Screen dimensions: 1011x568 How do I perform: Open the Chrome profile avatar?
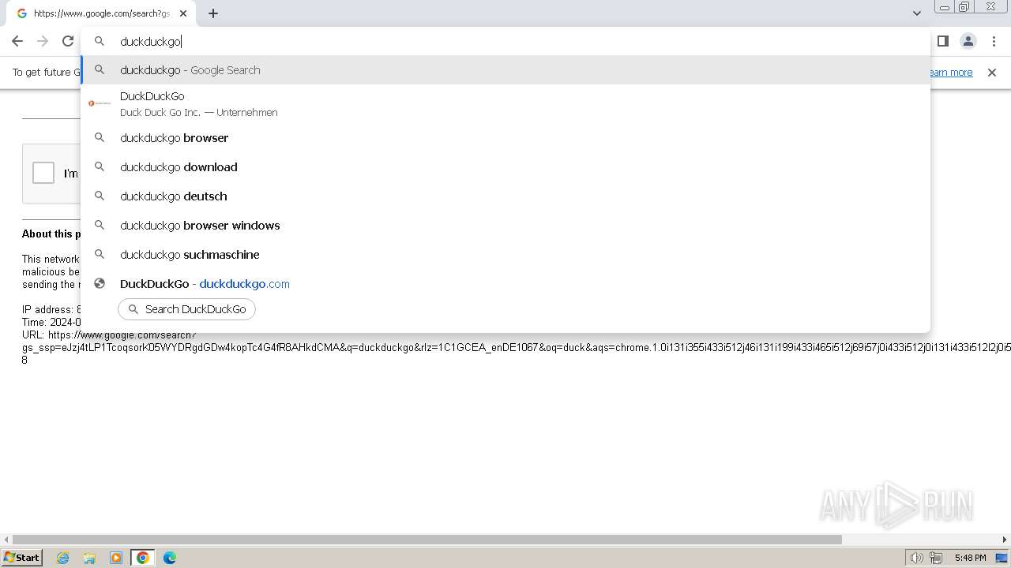coord(968,41)
